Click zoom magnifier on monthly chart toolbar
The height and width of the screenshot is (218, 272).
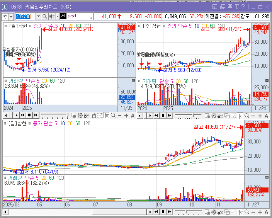(113, 116)
